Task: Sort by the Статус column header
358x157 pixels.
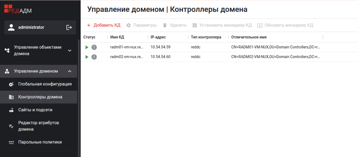Action: pyautogui.click(x=89, y=37)
